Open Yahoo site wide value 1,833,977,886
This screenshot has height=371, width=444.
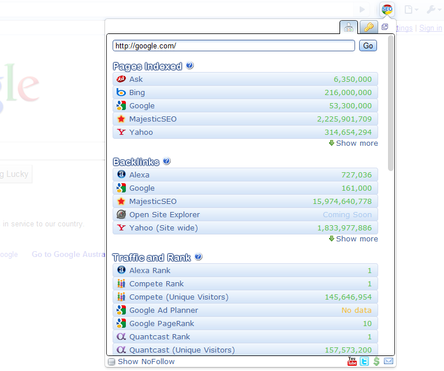(x=344, y=228)
